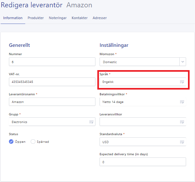
Task: Expand the Momszon dropdown arrow
Action: 183,62
